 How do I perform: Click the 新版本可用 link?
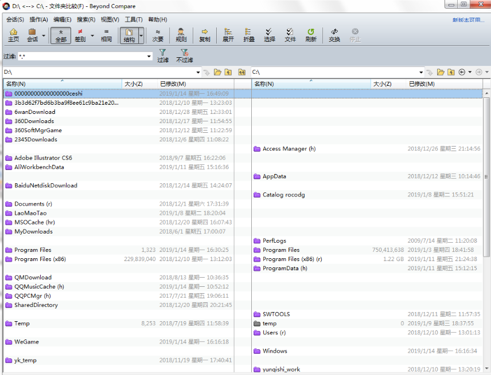tap(469, 20)
